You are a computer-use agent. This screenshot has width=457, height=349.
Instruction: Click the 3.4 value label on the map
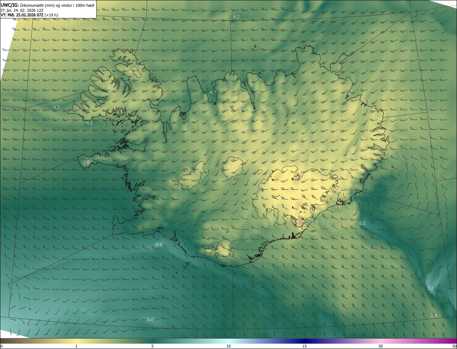434,315
